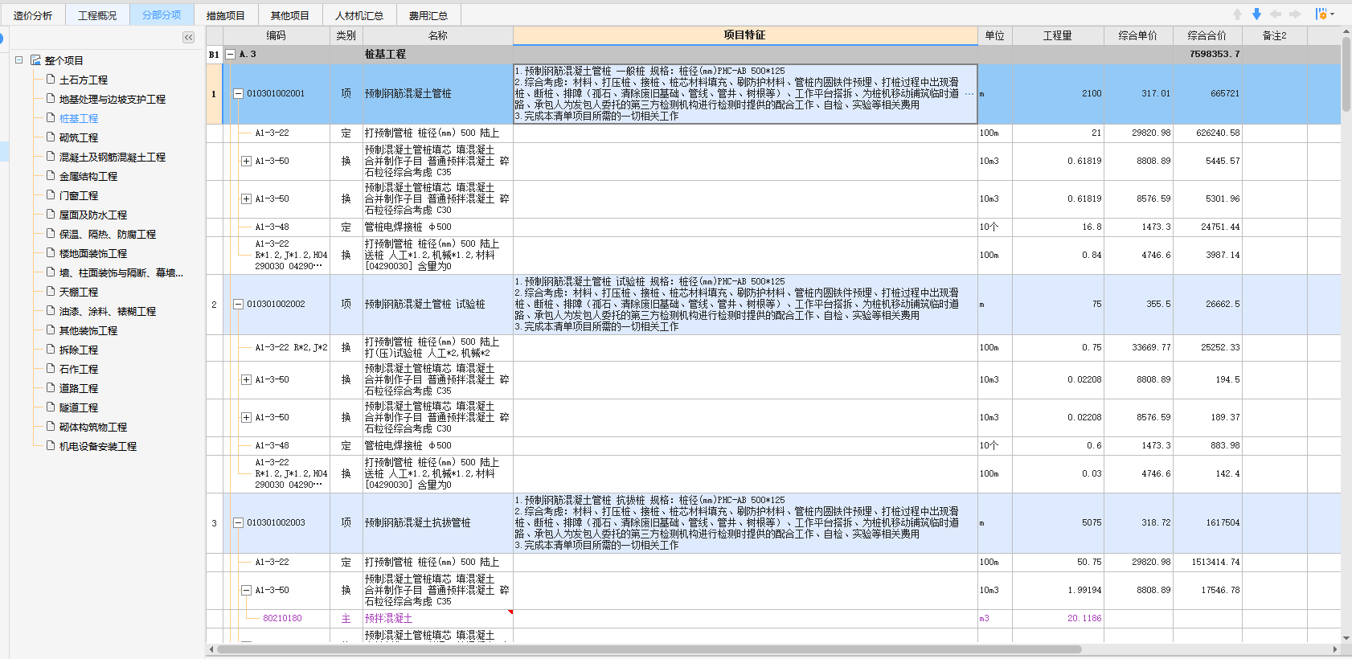Switch to 其他项目 tab
The image size is (1352, 659).
[290, 15]
